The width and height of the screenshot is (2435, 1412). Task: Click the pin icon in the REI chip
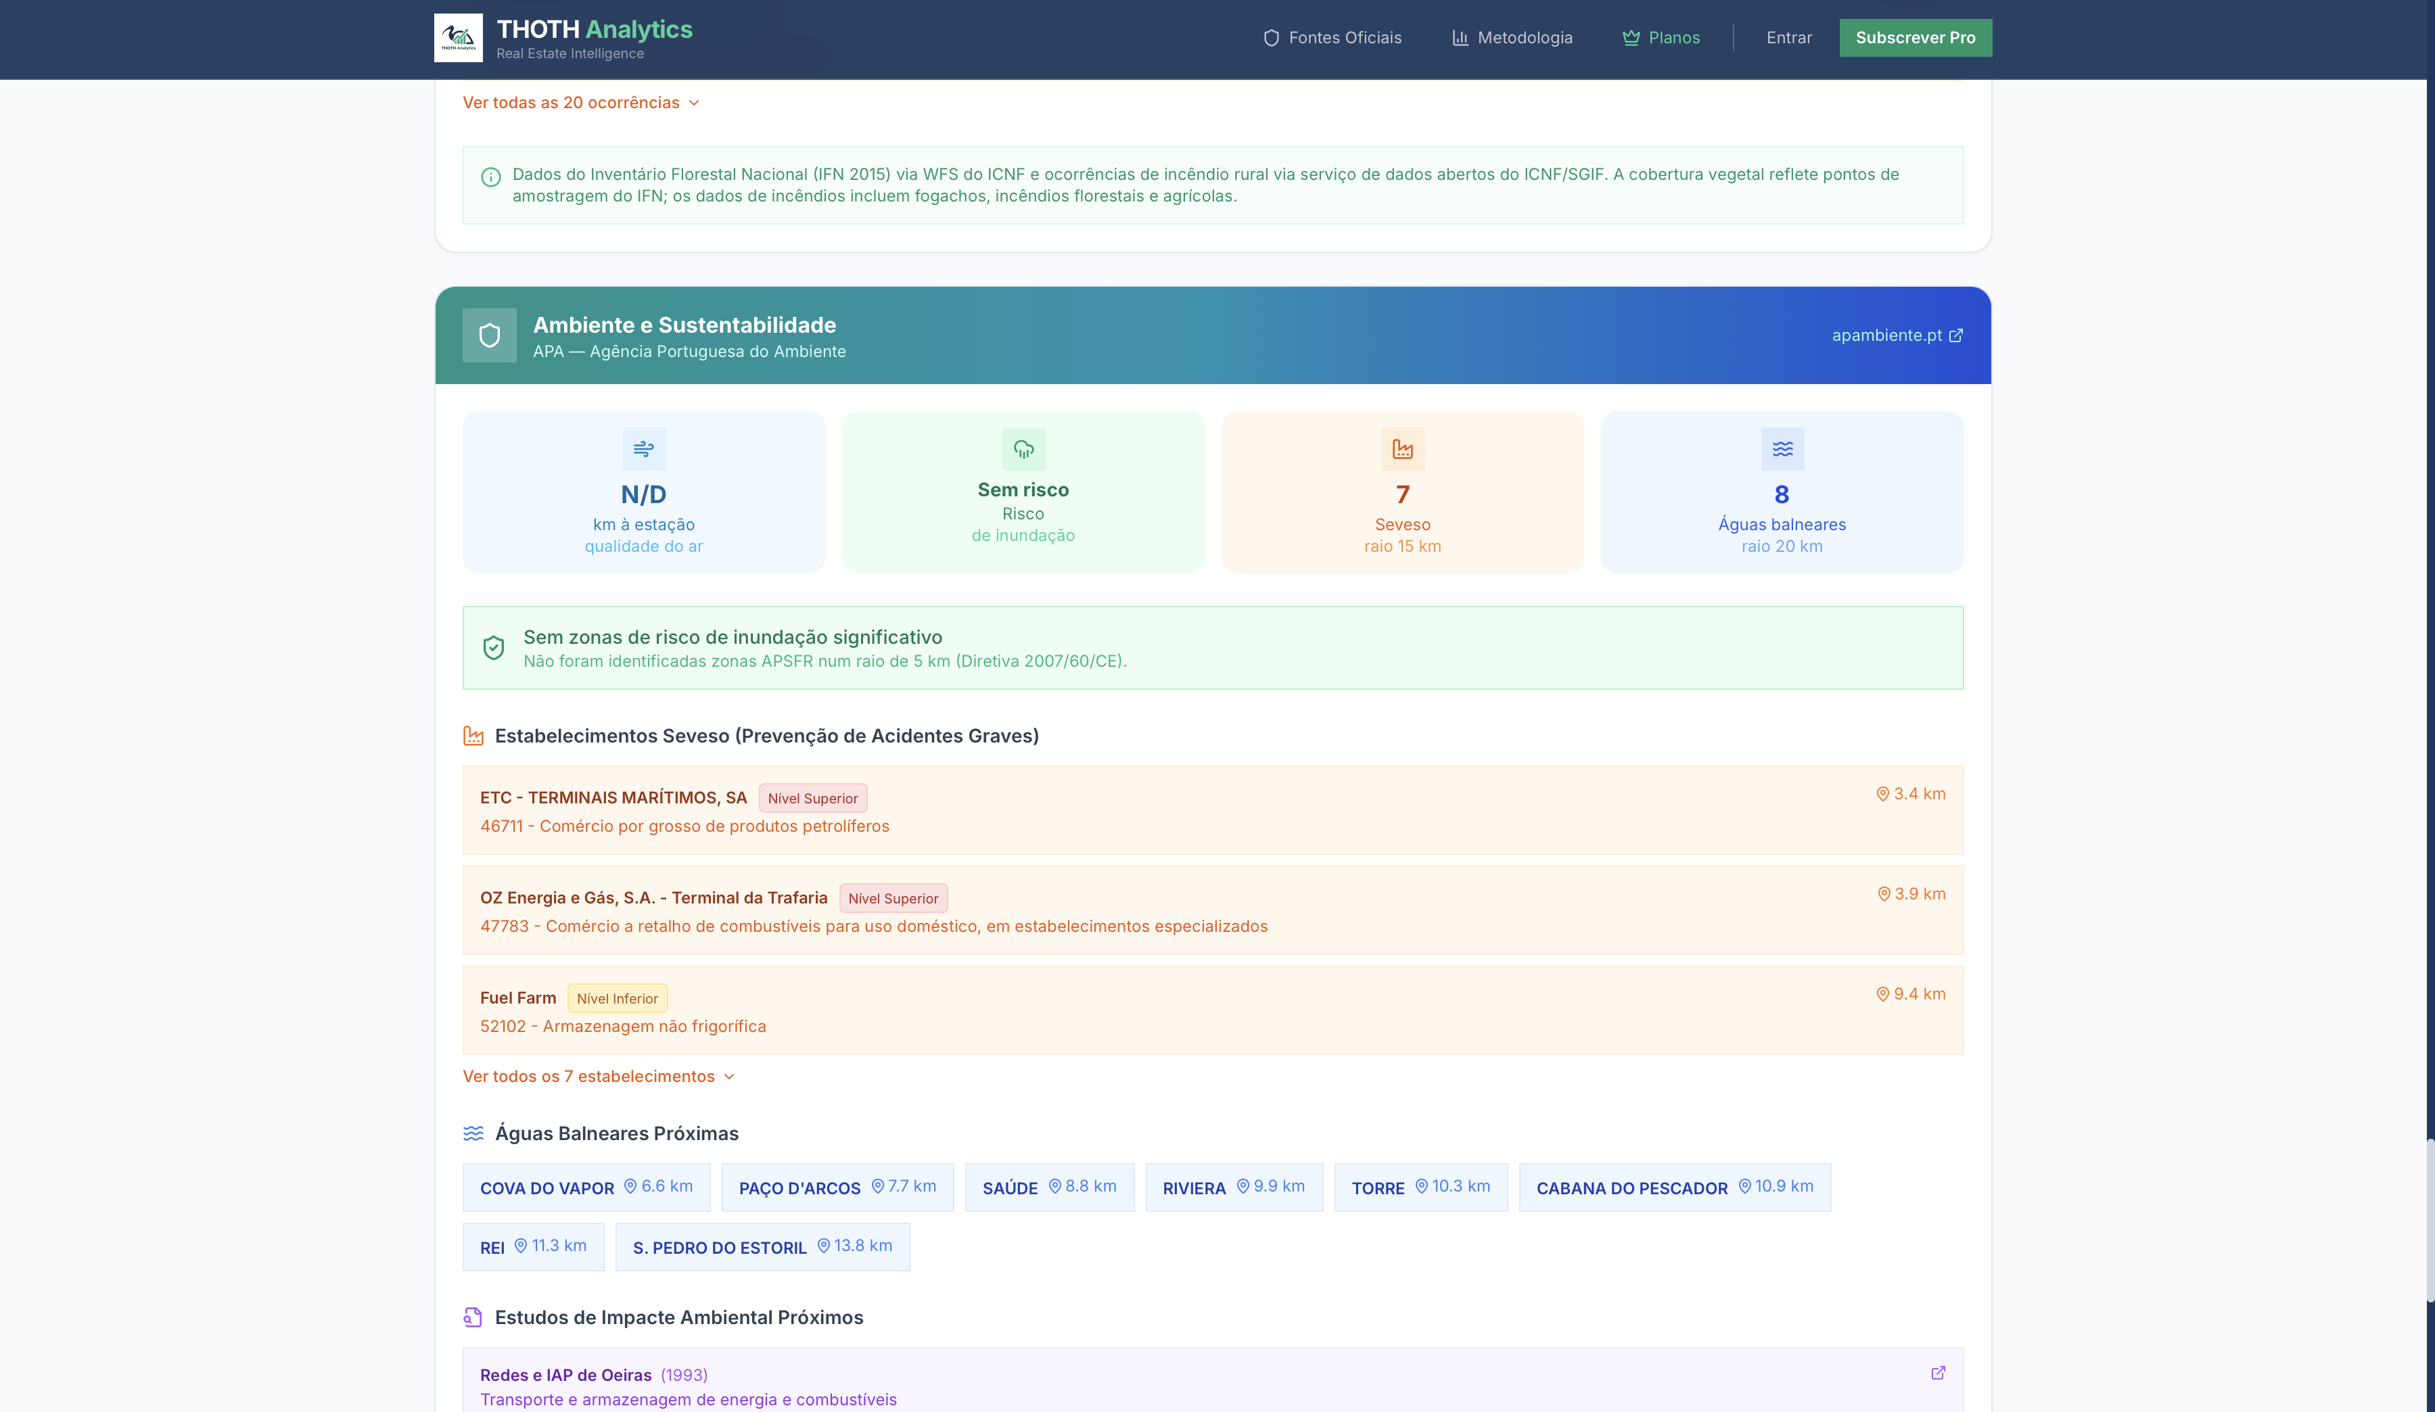click(x=521, y=1246)
